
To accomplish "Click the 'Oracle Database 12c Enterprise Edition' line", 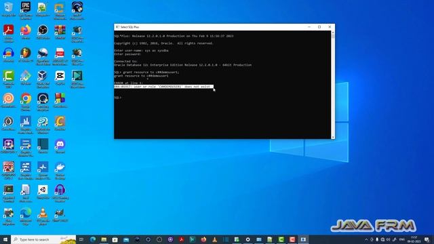I will tap(182, 65).
